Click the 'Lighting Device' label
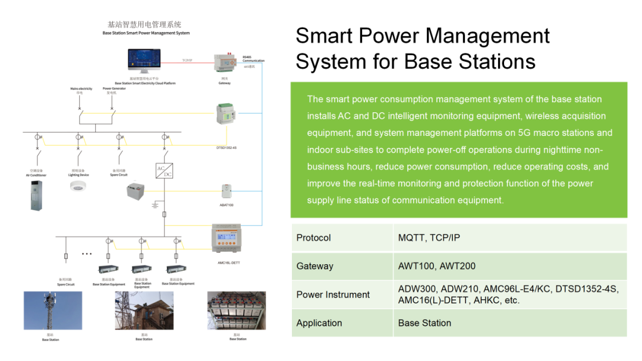Viewport: 642px width, 361px height. pyautogui.click(x=78, y=175)
